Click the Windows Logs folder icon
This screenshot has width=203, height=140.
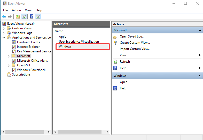point(9,33)
